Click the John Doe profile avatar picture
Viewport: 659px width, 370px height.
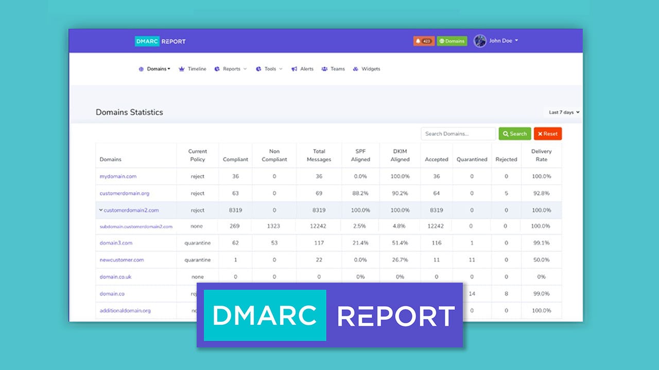(479, 41)
